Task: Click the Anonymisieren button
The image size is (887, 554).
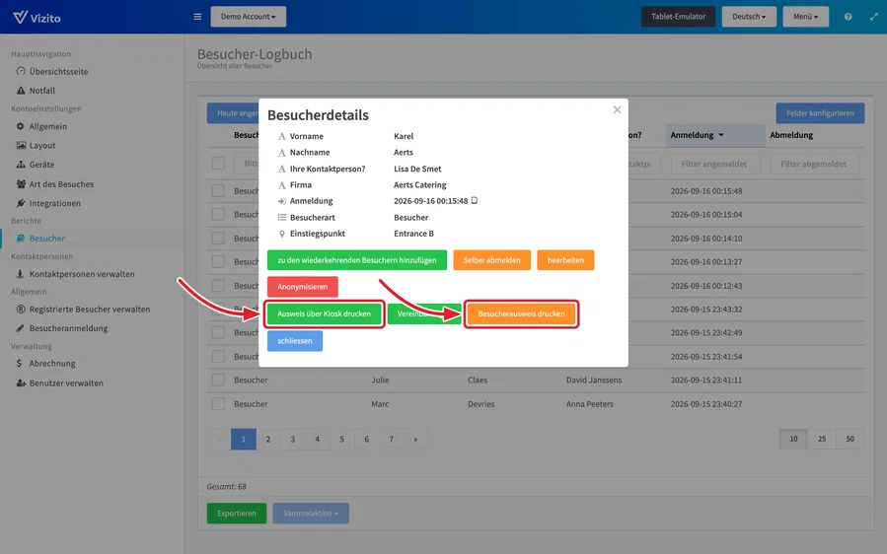Action: click(x=303, y=287)
